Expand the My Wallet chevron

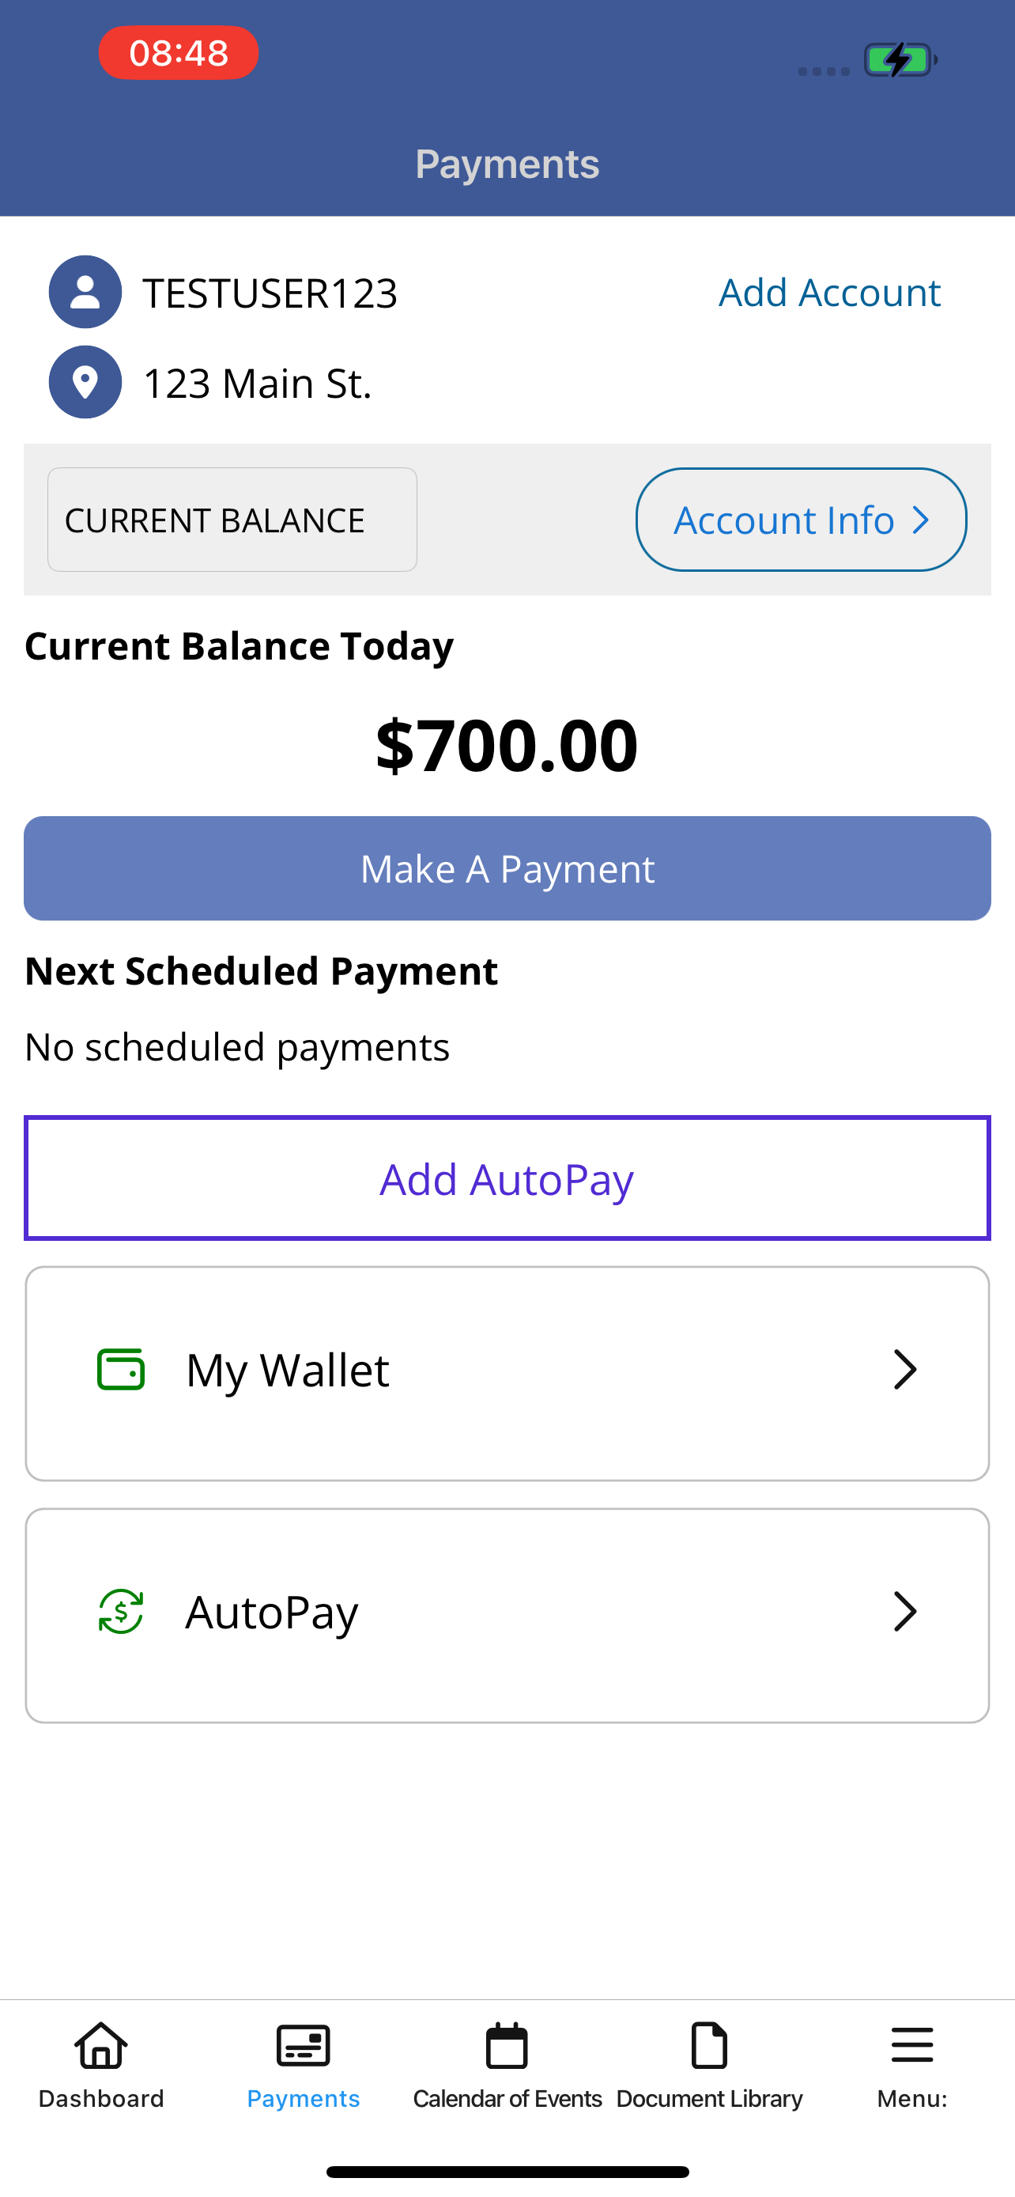tap(905, 1370)
